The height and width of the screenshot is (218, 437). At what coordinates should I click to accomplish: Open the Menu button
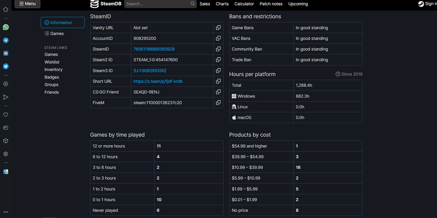pos(27,4)
